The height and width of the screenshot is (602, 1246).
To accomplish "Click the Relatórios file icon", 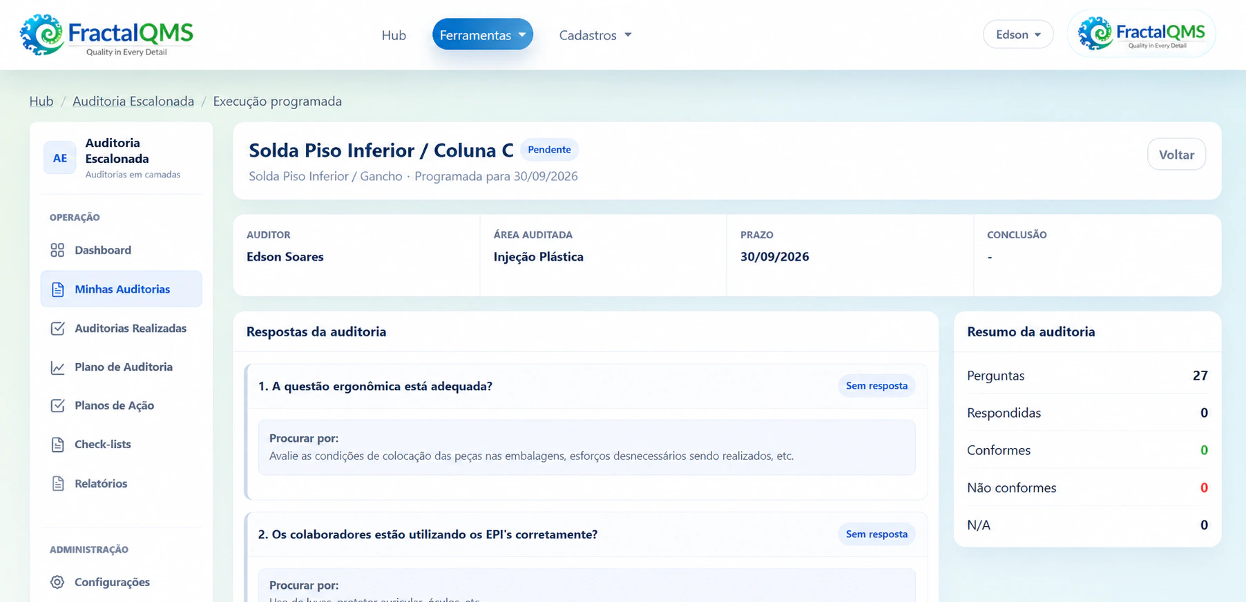I will tap(58, 483).
